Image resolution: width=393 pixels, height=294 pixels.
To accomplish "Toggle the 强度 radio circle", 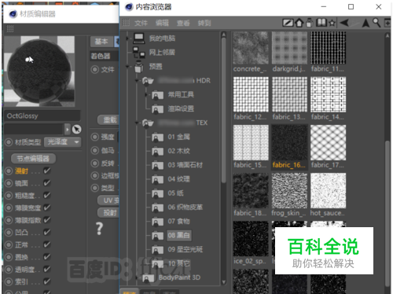I will [x=94, y=137].
